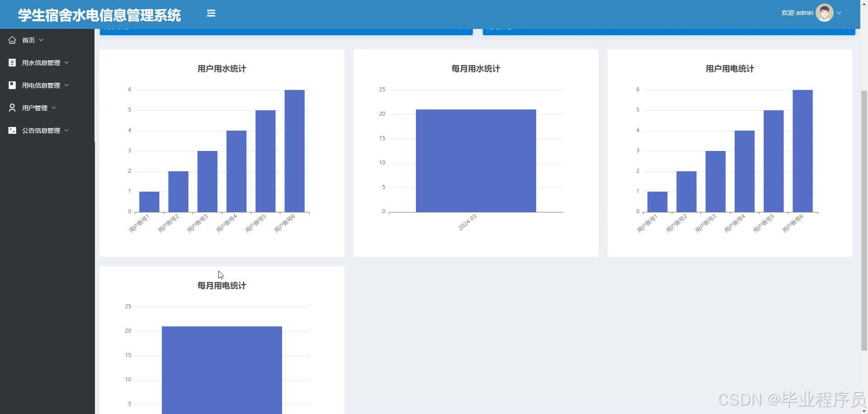Click the bar in 每月用电统计 chart
This screenshot has width=868, height=414.
[222, 370]
